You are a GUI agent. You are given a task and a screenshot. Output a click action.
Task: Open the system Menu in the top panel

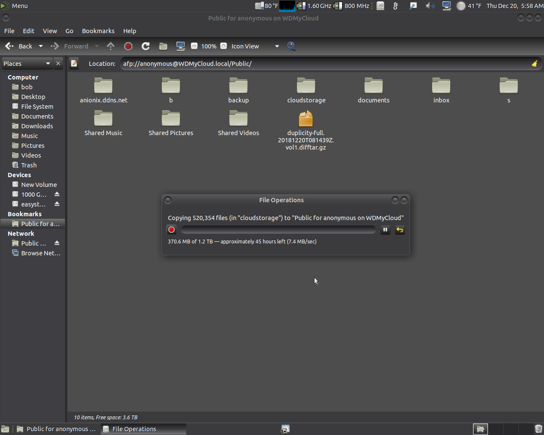coord(14,6)
